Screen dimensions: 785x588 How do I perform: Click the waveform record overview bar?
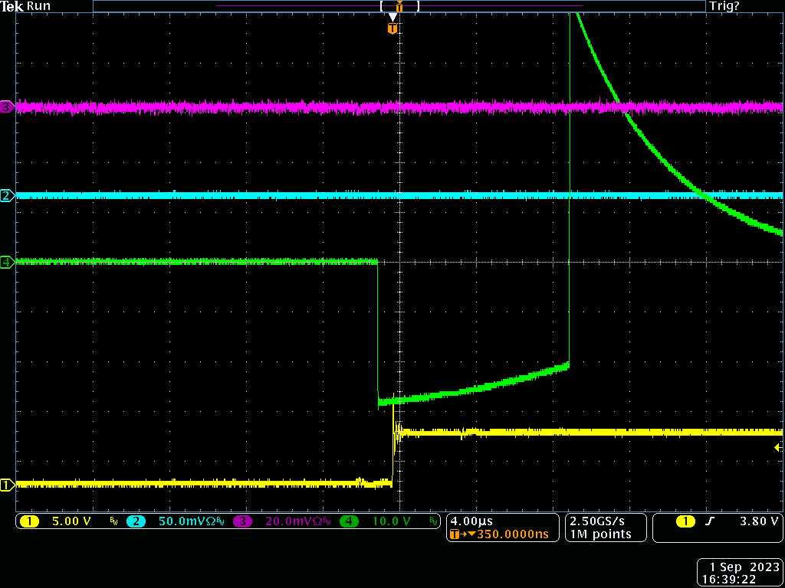[399, 6]
